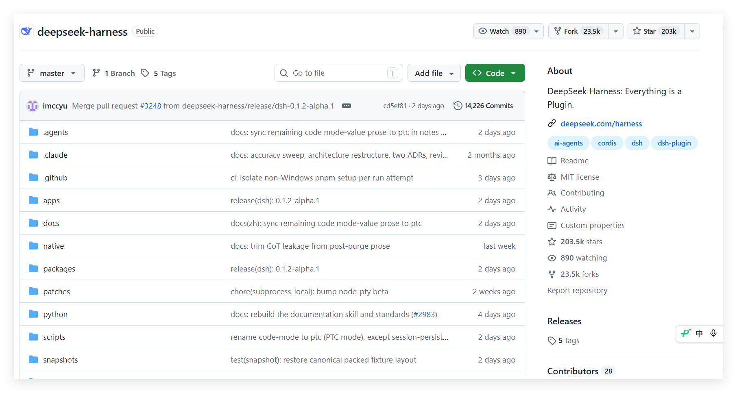Image resolution: width=737 pixels, height=393 pixels.
Task: Click the green input method logo icon
Action: tap(685, 333)
